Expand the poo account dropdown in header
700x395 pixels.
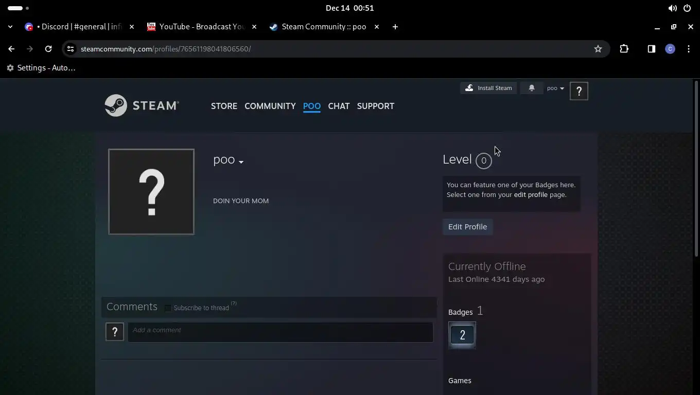(555, 88)
